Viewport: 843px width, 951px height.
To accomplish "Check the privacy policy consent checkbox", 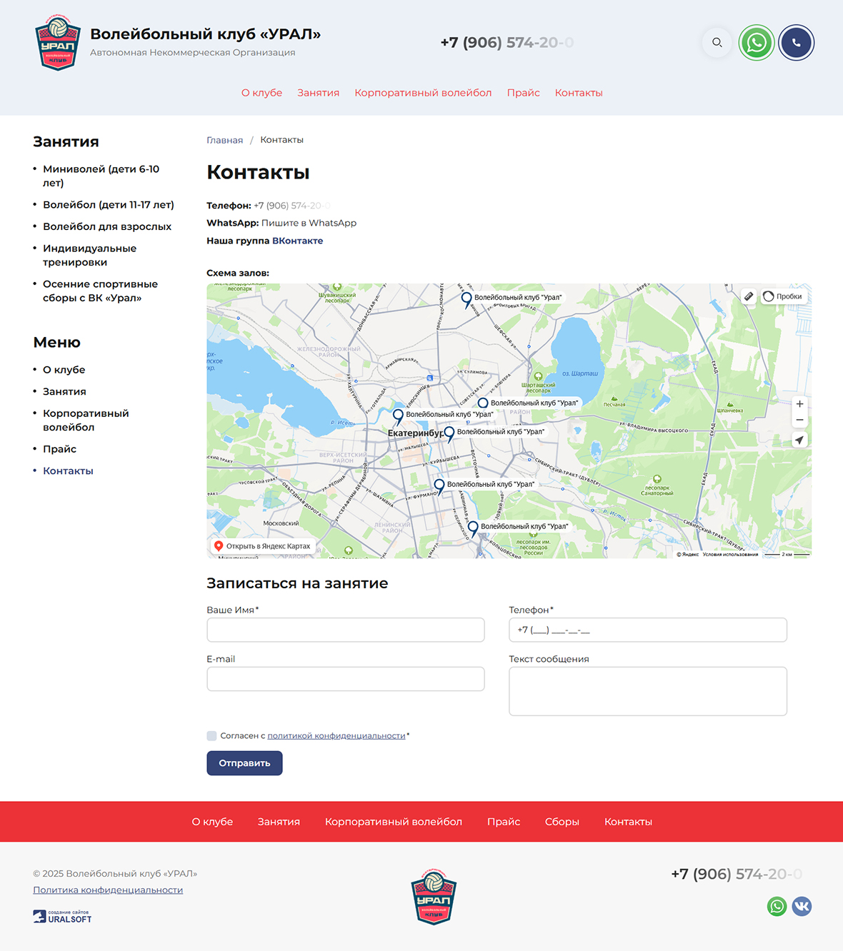I will (x=211, y=736).
